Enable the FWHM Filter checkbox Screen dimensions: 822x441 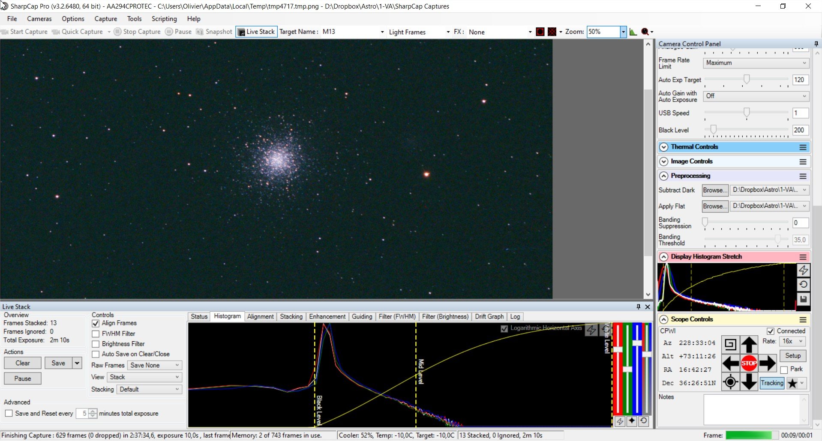pos(96,334)
